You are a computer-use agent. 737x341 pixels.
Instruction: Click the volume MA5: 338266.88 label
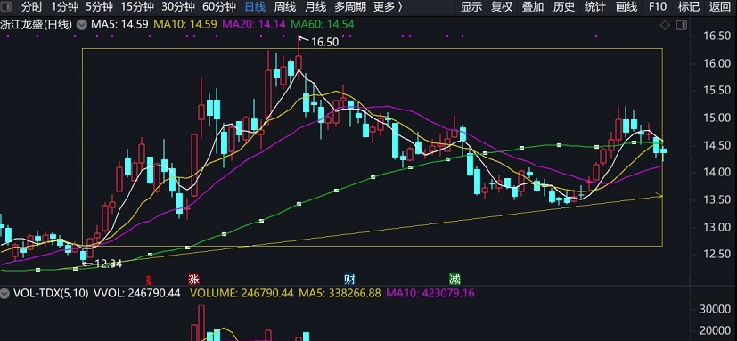340,294
